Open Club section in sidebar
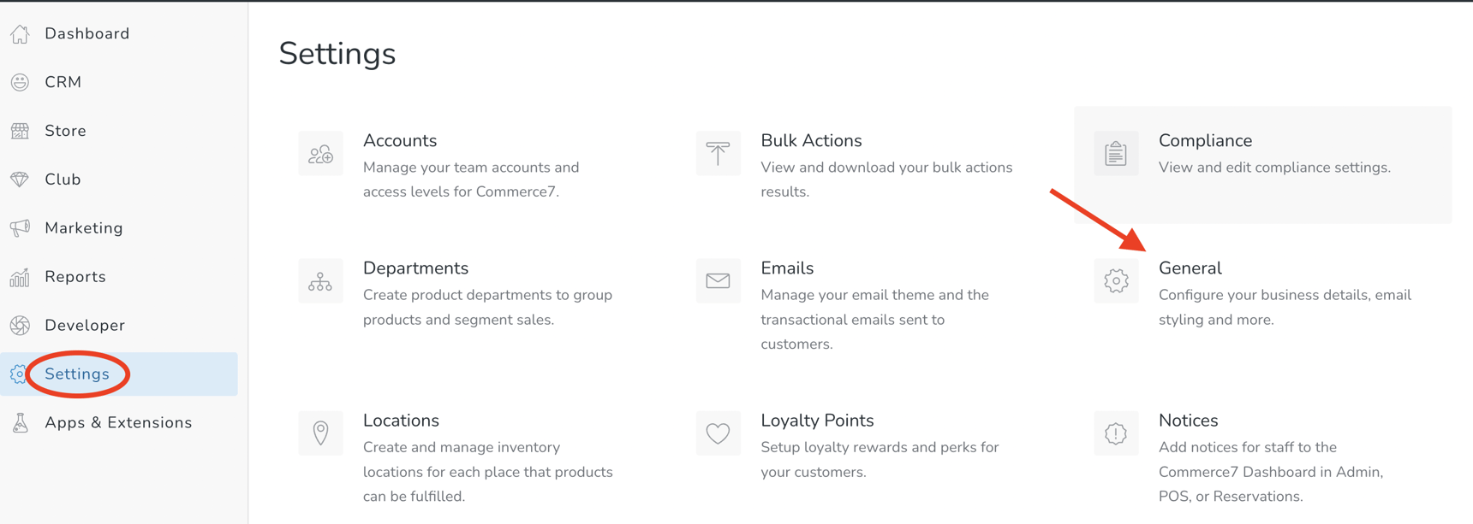Image resolution: width=1473 pixels, height=524 pixels. pos(63,180)
